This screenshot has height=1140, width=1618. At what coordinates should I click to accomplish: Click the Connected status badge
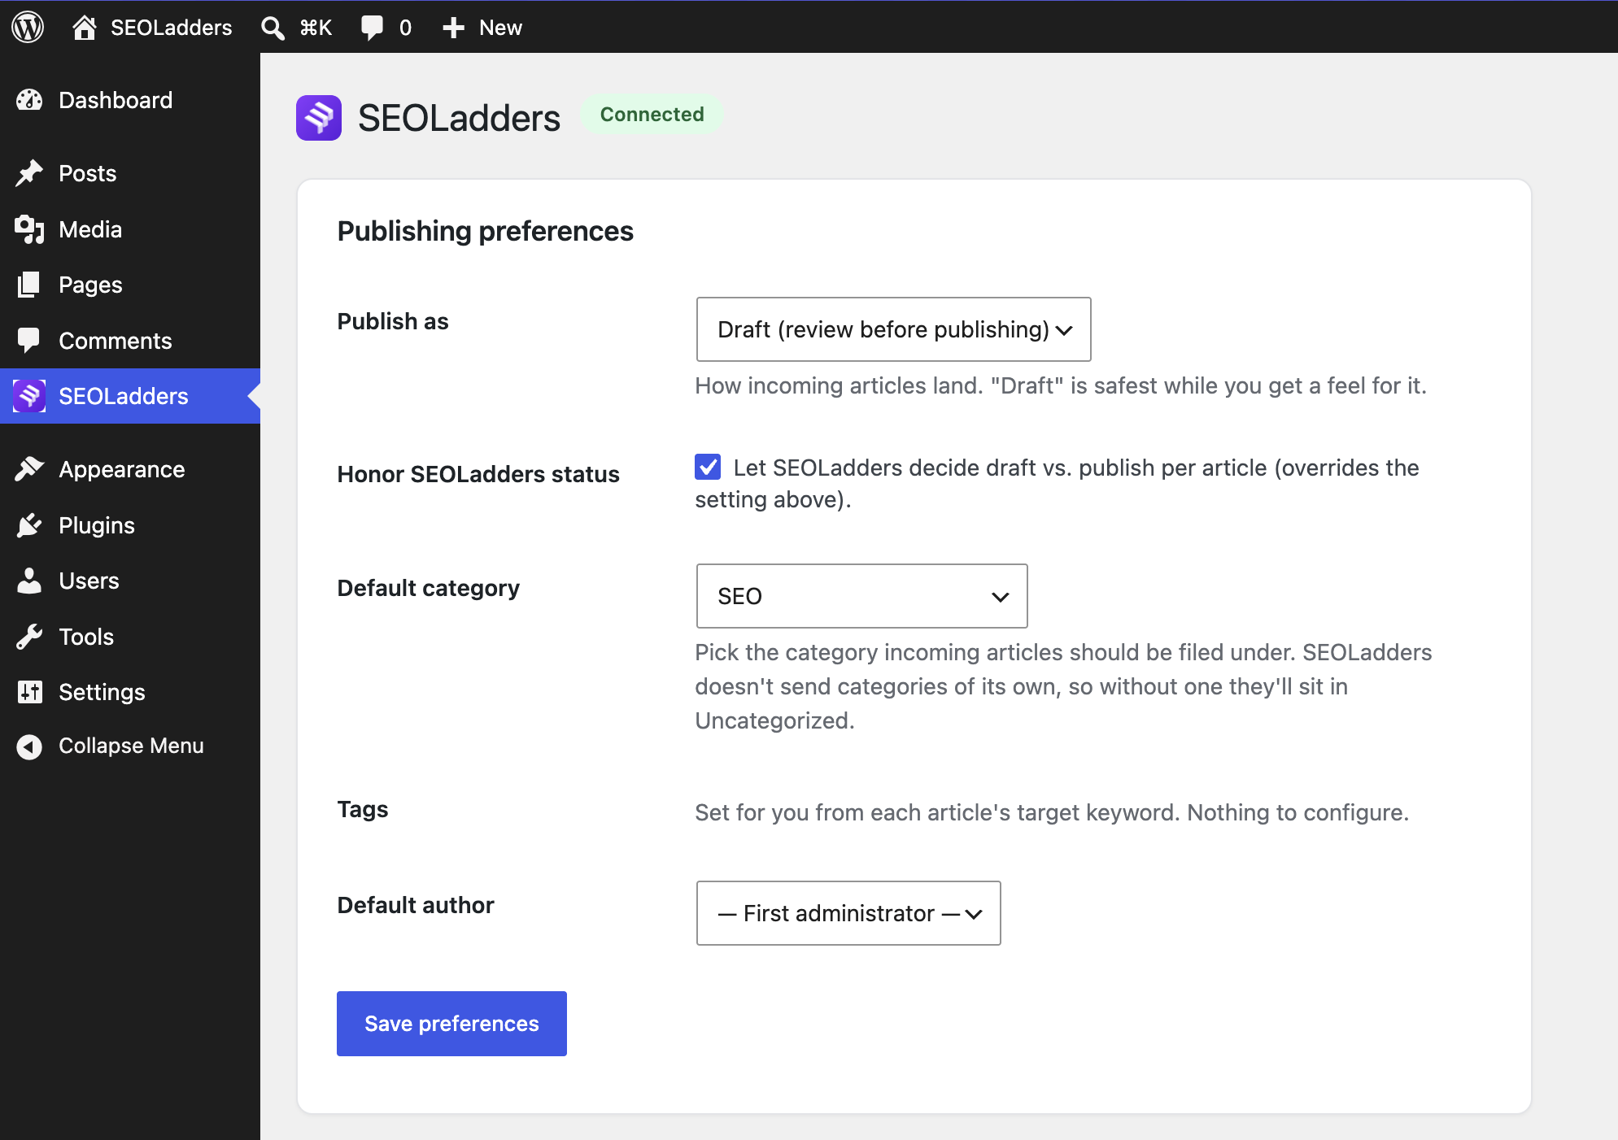[652, 115]
